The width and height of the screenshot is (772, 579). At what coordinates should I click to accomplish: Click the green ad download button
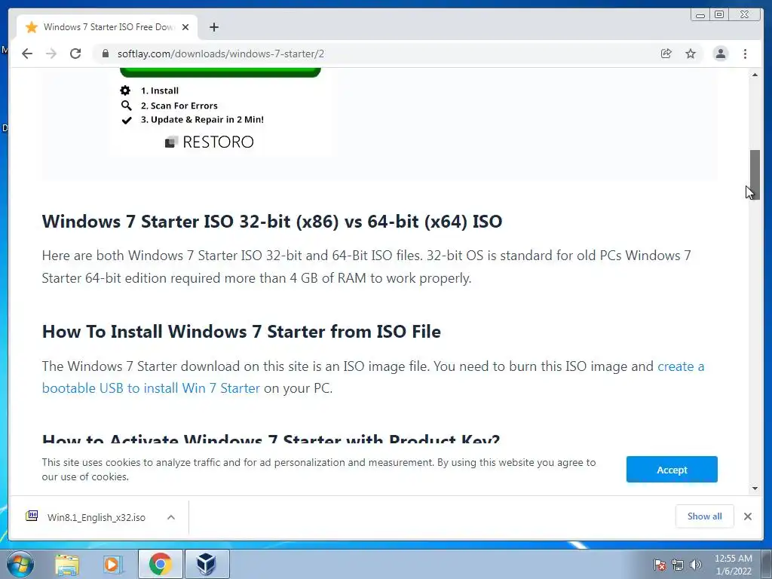220,72
